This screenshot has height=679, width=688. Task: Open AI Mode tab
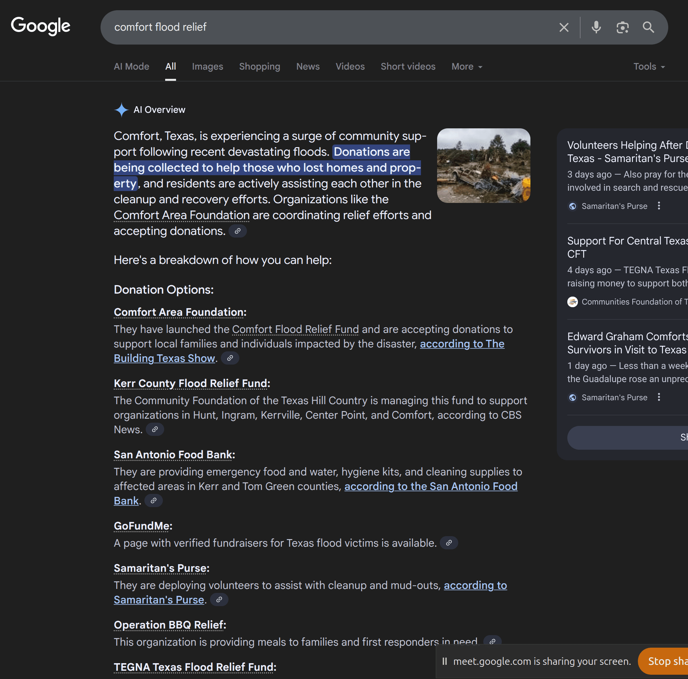[x=132, y=67]
